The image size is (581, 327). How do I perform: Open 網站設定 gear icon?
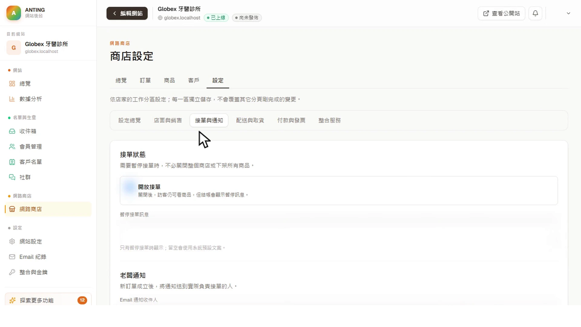coord(12,241)
